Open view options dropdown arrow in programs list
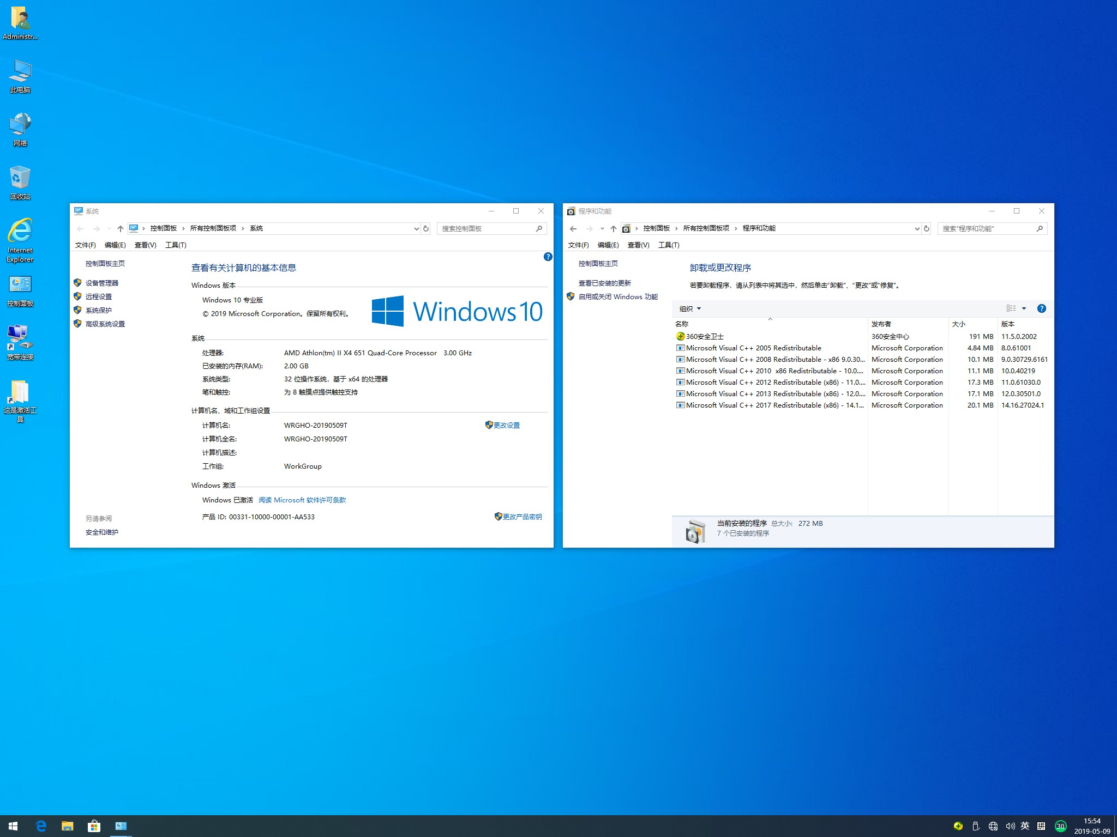Screen dimensions: 1117x837 point(1024,308)
